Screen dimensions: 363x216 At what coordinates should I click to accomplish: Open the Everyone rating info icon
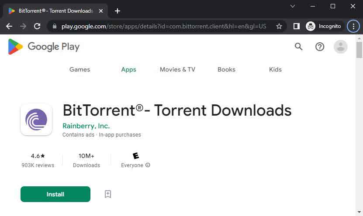(x=148, y=165)
